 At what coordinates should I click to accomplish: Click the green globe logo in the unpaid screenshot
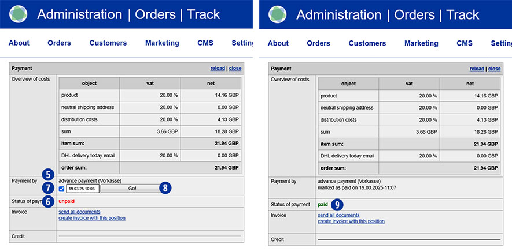pos(19,14)
